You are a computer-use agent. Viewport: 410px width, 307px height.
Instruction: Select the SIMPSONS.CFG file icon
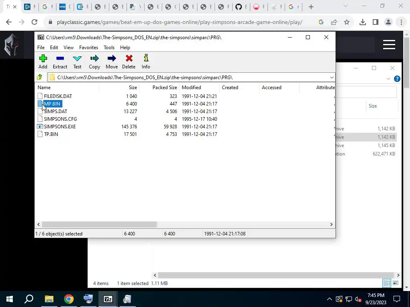coord(40,119)
